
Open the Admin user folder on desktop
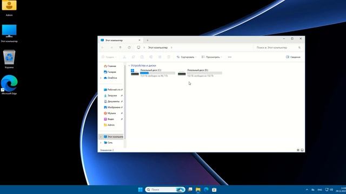click(x=9, y=8)
